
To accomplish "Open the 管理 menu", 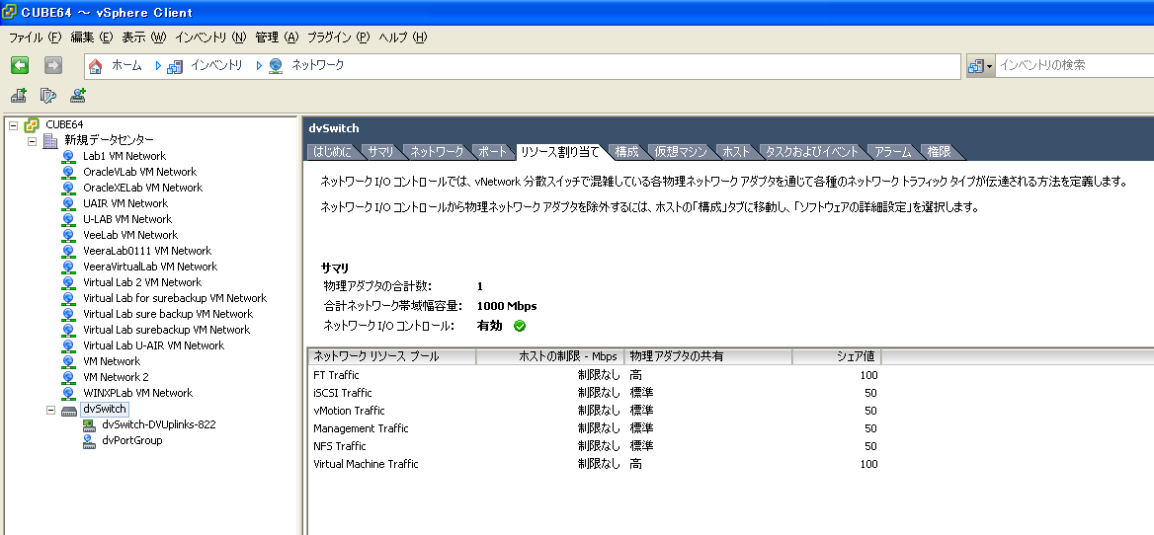I will (278, 38).
